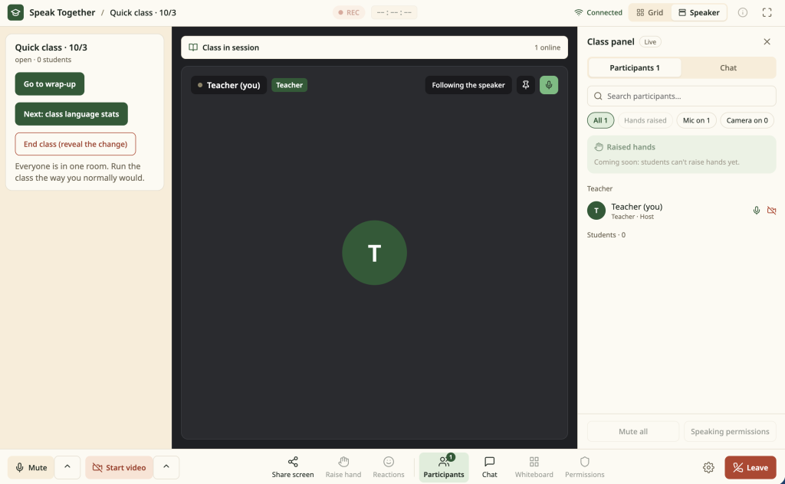Start video from the bottom bar
Screen dimensions: 785x484
coord(119,467)
